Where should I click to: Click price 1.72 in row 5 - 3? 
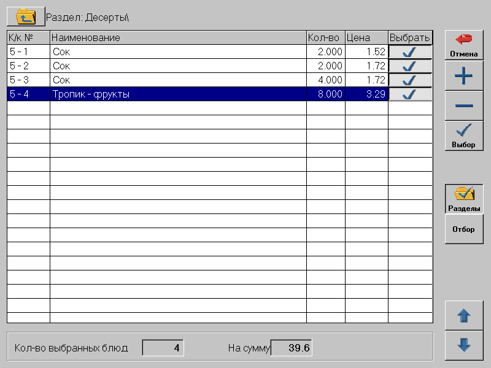click(x=366, y=80)
